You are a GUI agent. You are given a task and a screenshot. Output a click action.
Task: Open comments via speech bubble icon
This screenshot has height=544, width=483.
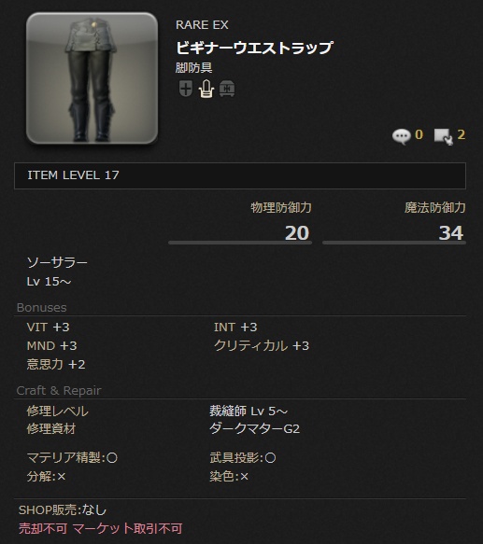pos(402,136)
